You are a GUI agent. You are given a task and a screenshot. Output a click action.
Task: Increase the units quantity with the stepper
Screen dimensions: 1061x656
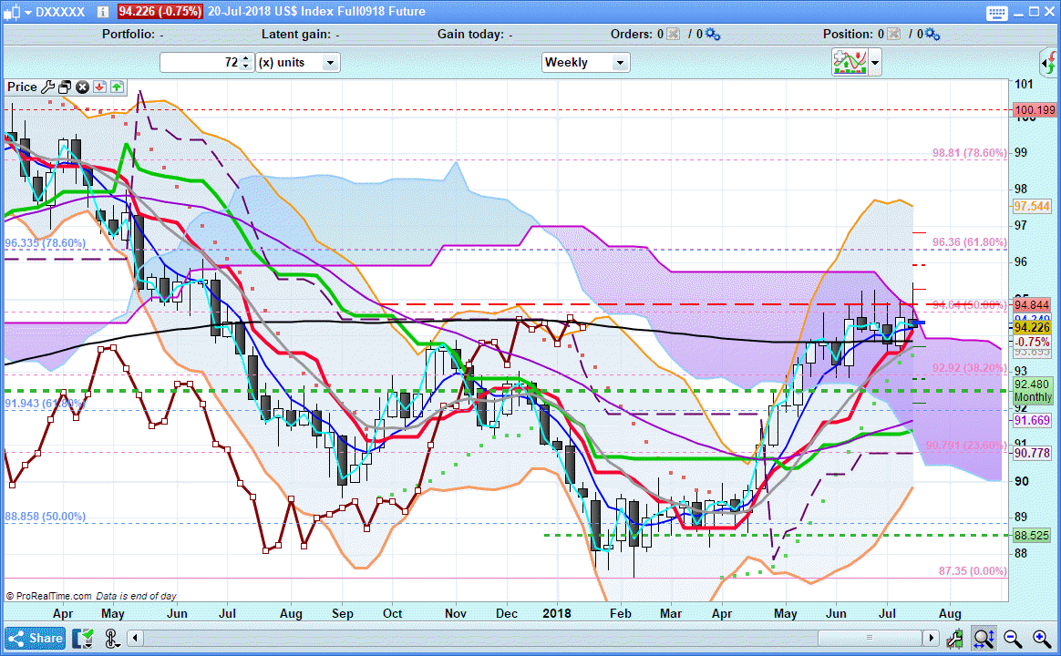coord(246,59)
